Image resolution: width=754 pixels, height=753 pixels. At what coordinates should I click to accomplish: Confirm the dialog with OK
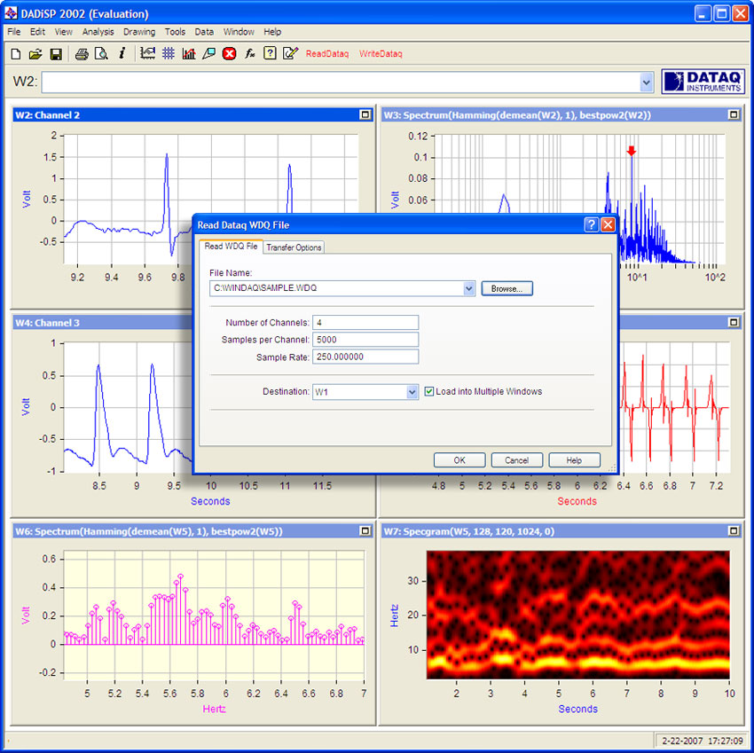click(459, 460)
